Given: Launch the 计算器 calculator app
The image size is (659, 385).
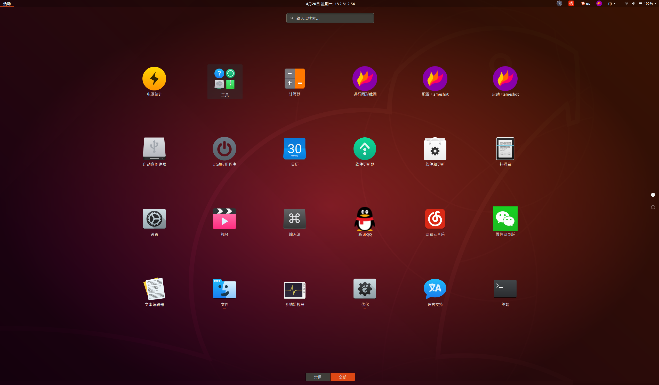Looking at the screenshot, I should click(294, 79).
